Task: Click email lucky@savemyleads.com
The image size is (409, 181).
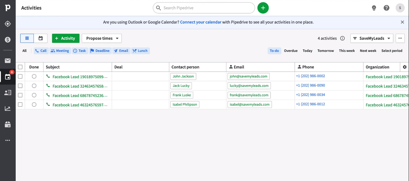Action: [249, 86]
